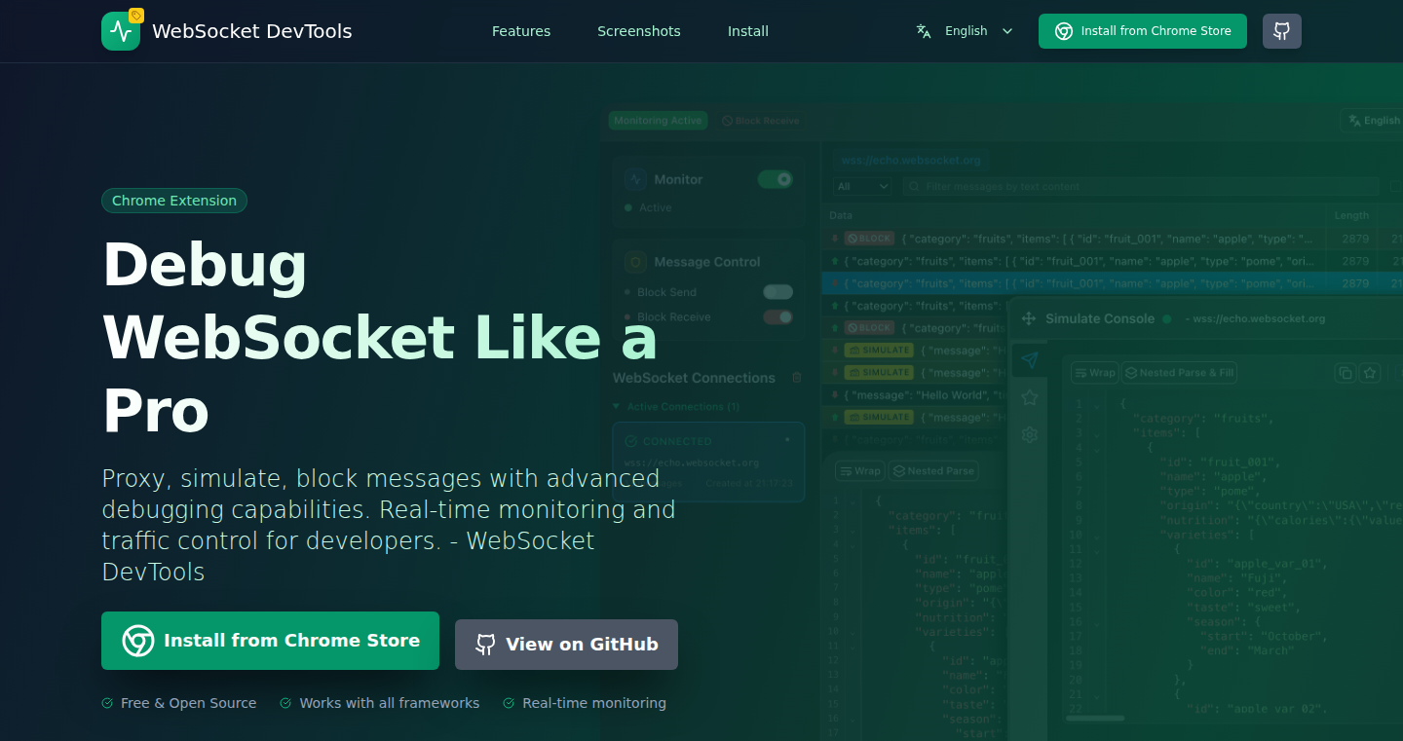Click the large Install from Chrome Store button

tap(270, 641)
